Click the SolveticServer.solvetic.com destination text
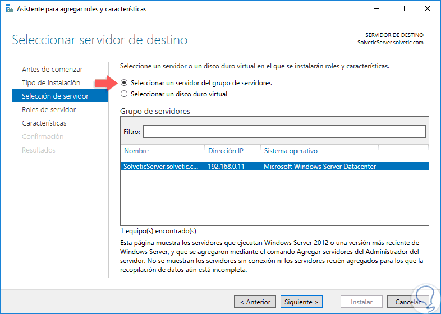This screenshot has height=314, width=441. [391, 43]
